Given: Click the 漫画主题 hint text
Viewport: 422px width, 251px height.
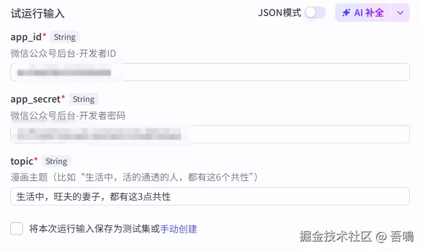Looking at the screenshot, I should click(134, 178).
